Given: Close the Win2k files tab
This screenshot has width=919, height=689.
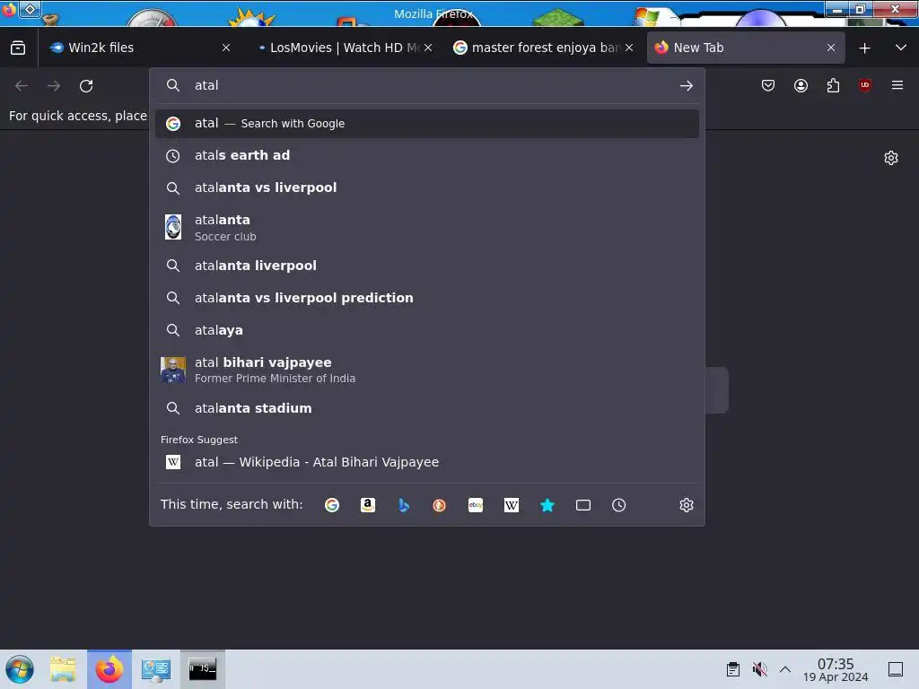Looking at the screenshot, I should (x=226, y=48).
